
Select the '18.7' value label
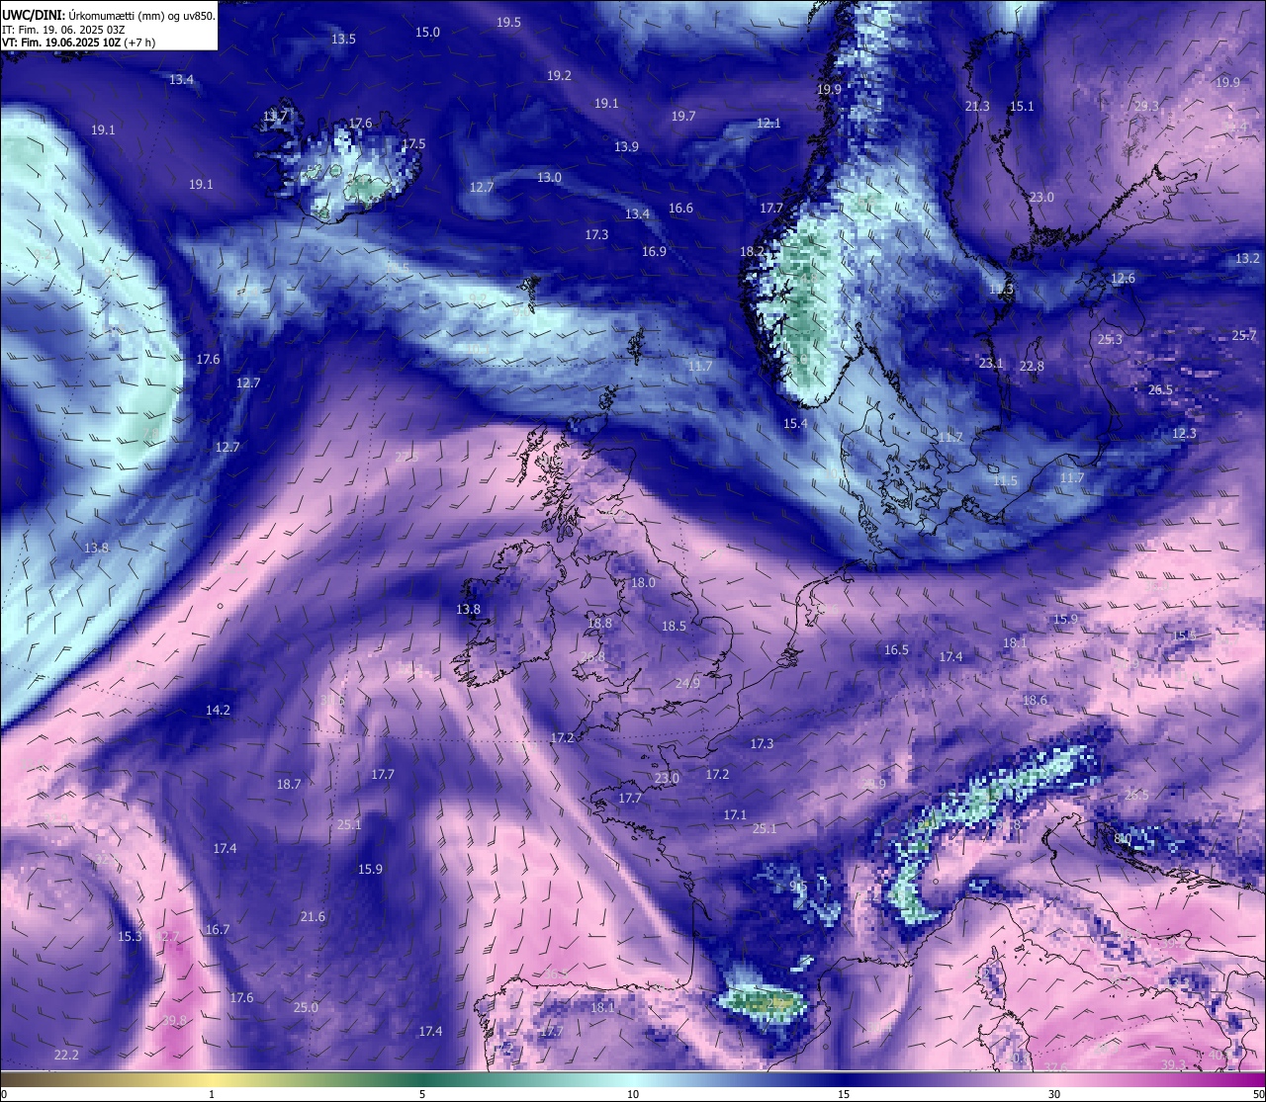(289, 785)
